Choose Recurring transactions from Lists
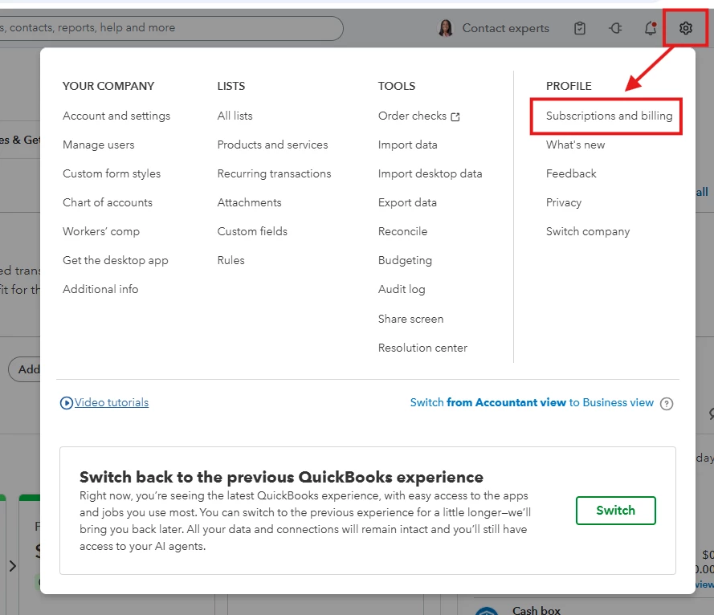 point(274,173)
